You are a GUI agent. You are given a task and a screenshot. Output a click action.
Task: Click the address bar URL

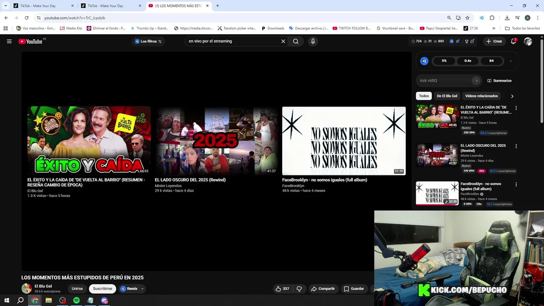(x=75, y=18)
